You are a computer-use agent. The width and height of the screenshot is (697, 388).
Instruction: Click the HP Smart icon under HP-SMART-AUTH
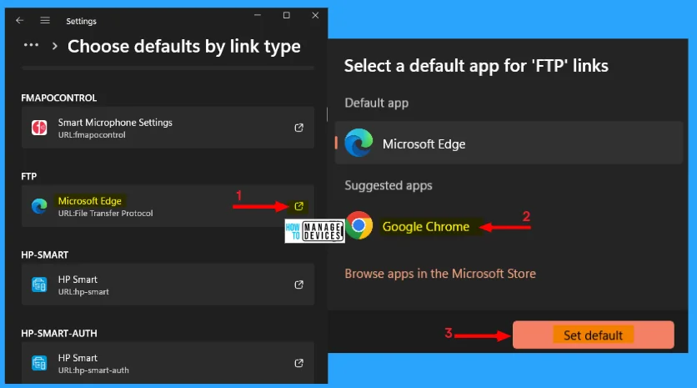(39, 363)
